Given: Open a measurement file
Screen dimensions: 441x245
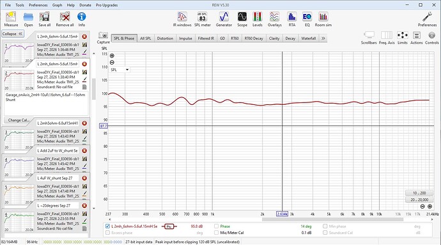Looking at the screenshot, I should [x=28, y=19].
